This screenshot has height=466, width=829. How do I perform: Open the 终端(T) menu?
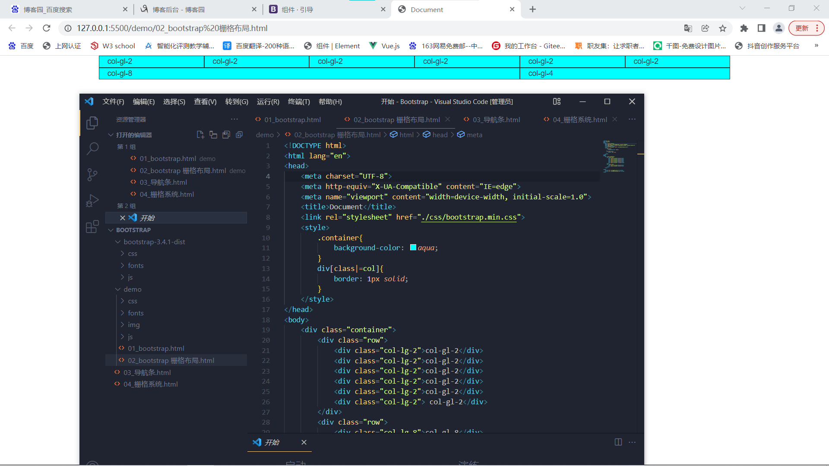(x=299, y=102)
